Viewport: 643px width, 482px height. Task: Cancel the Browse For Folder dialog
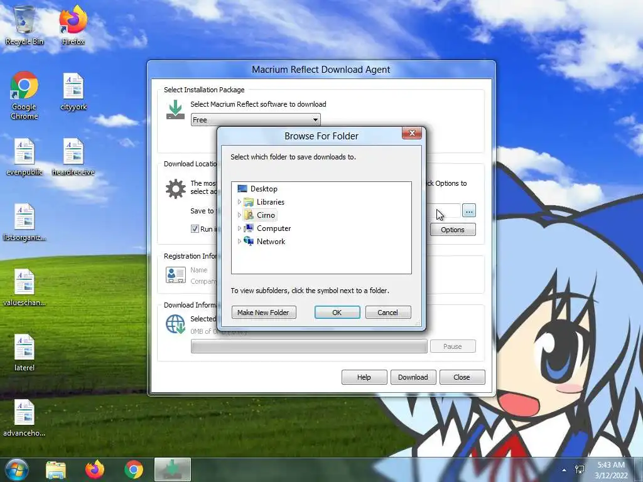[388, 313]
